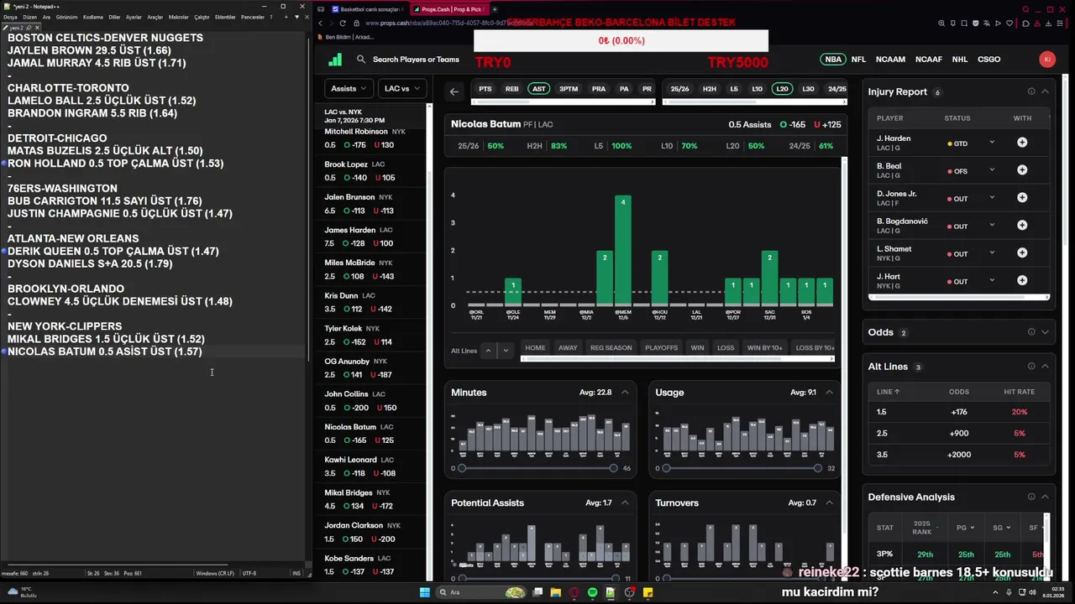Close the yeni 2 tab in Notepad++
This screenshot has height=604, width=1075.
coord(37,28)
